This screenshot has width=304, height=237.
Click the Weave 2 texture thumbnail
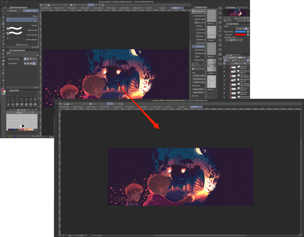click(211, 32)
